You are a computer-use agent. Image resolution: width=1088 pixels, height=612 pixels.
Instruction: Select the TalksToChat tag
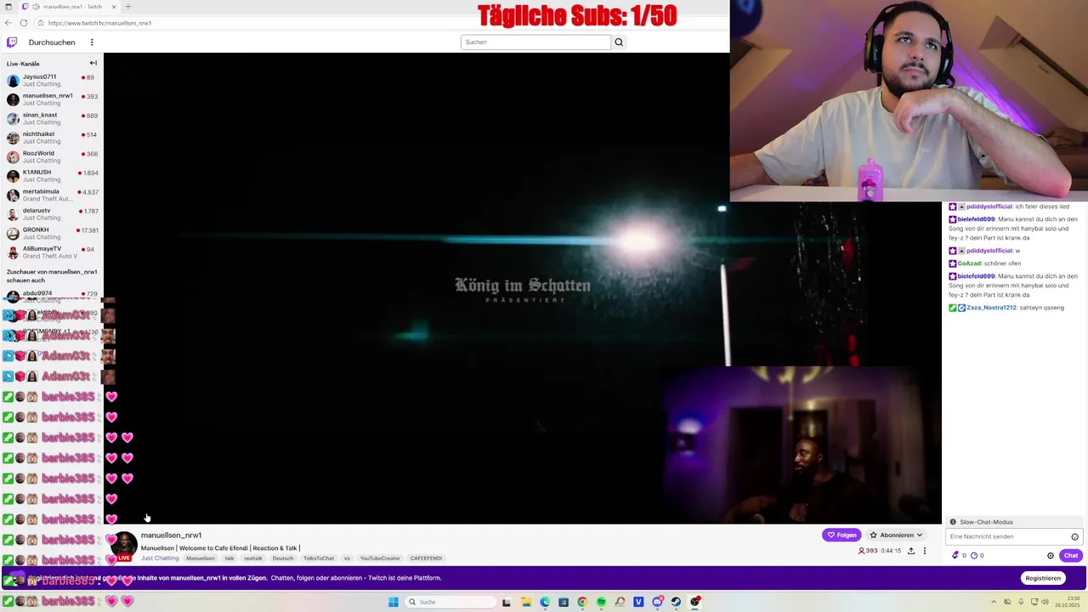coord(319,558)
